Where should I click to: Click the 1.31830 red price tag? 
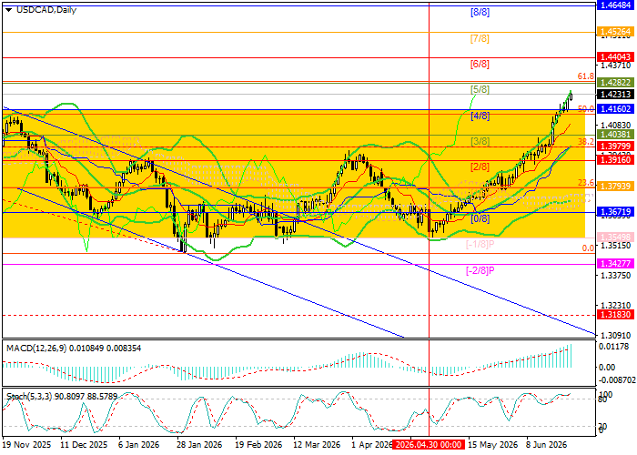615,315
